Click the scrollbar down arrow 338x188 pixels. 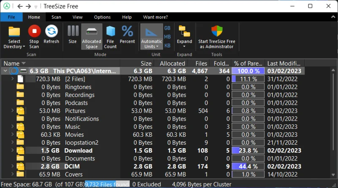click(x=333, y=175)
